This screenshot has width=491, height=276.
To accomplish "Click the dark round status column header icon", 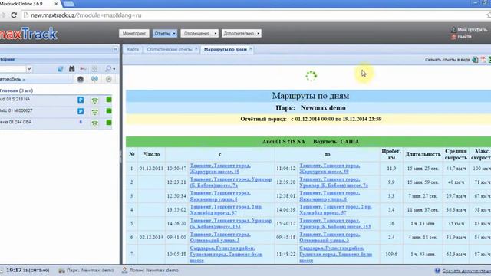I will point(81,80).
